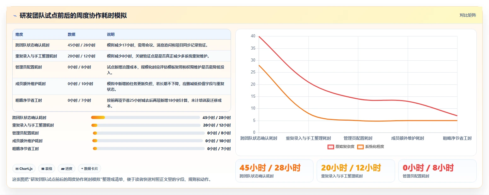The width and height of the screenshot is (489, 195).
Task: Click the lightning icon beside the page title
Action: [x=15, y=16]
